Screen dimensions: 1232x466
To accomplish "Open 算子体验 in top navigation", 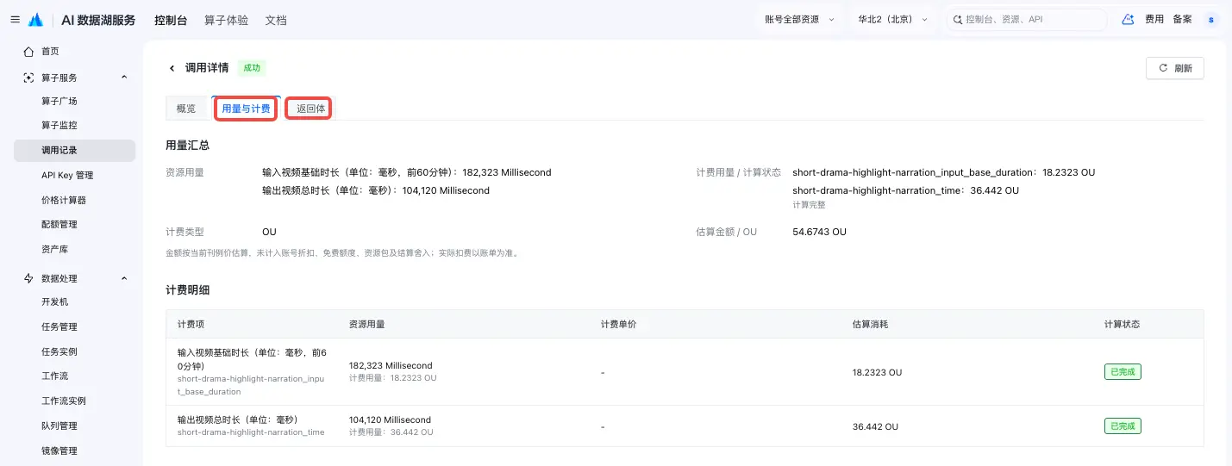I will [226, 20].
